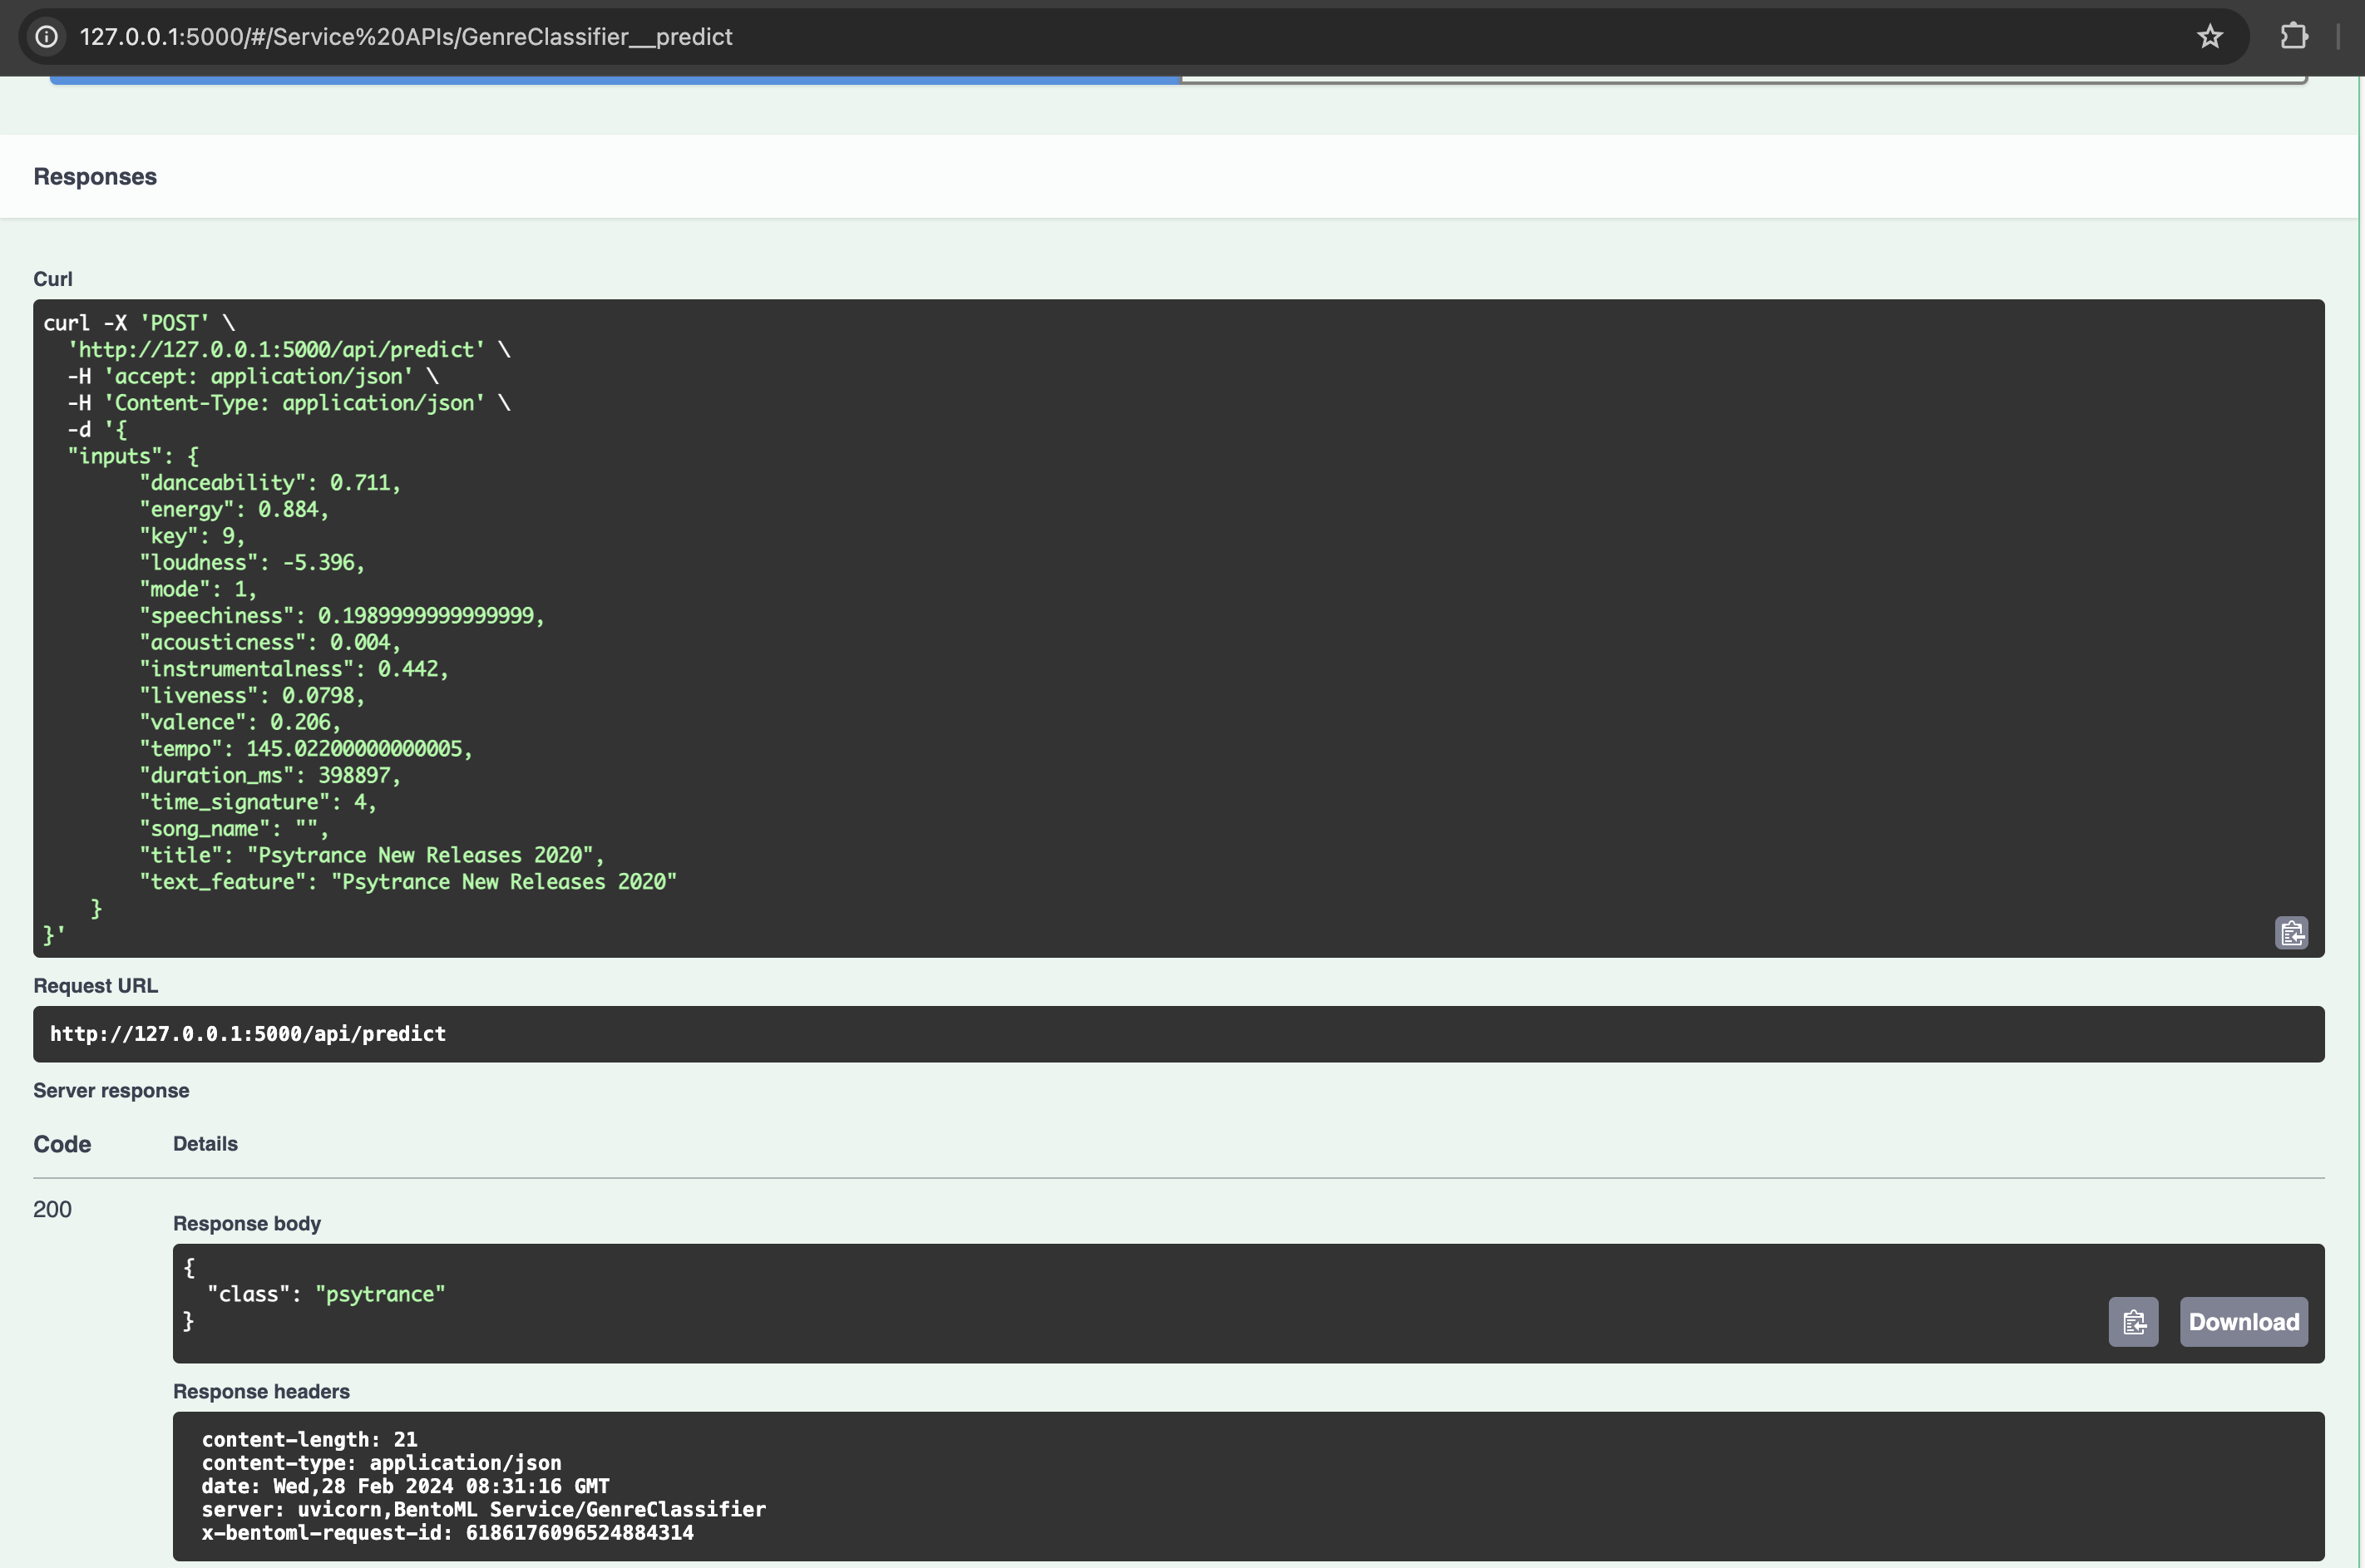The height and width of the screenshot is (1568, 2365).
Task: Click the "valence": 0.206 line
Action: click(240, 722)
